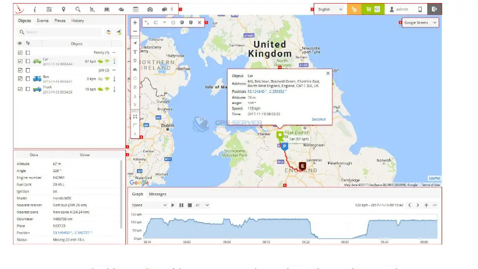Open the English language dropdown
The width and height of the screenshot is (478, 269).
pyautogui.click(x=330, y=9)
